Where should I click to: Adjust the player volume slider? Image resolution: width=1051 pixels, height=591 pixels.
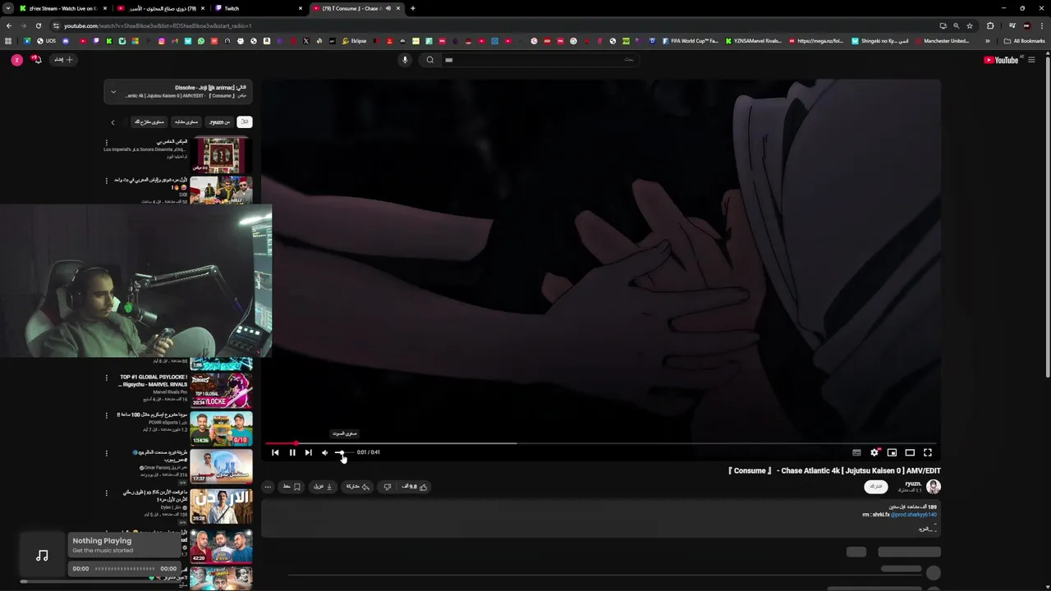click(343, 452)
